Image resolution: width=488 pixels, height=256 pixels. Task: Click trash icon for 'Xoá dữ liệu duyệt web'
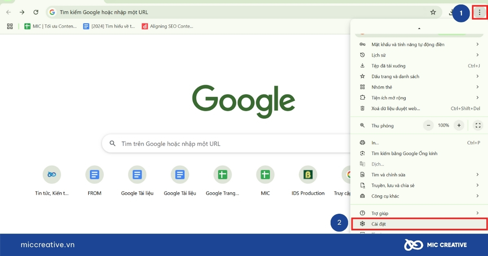click(x=362, y=108)
